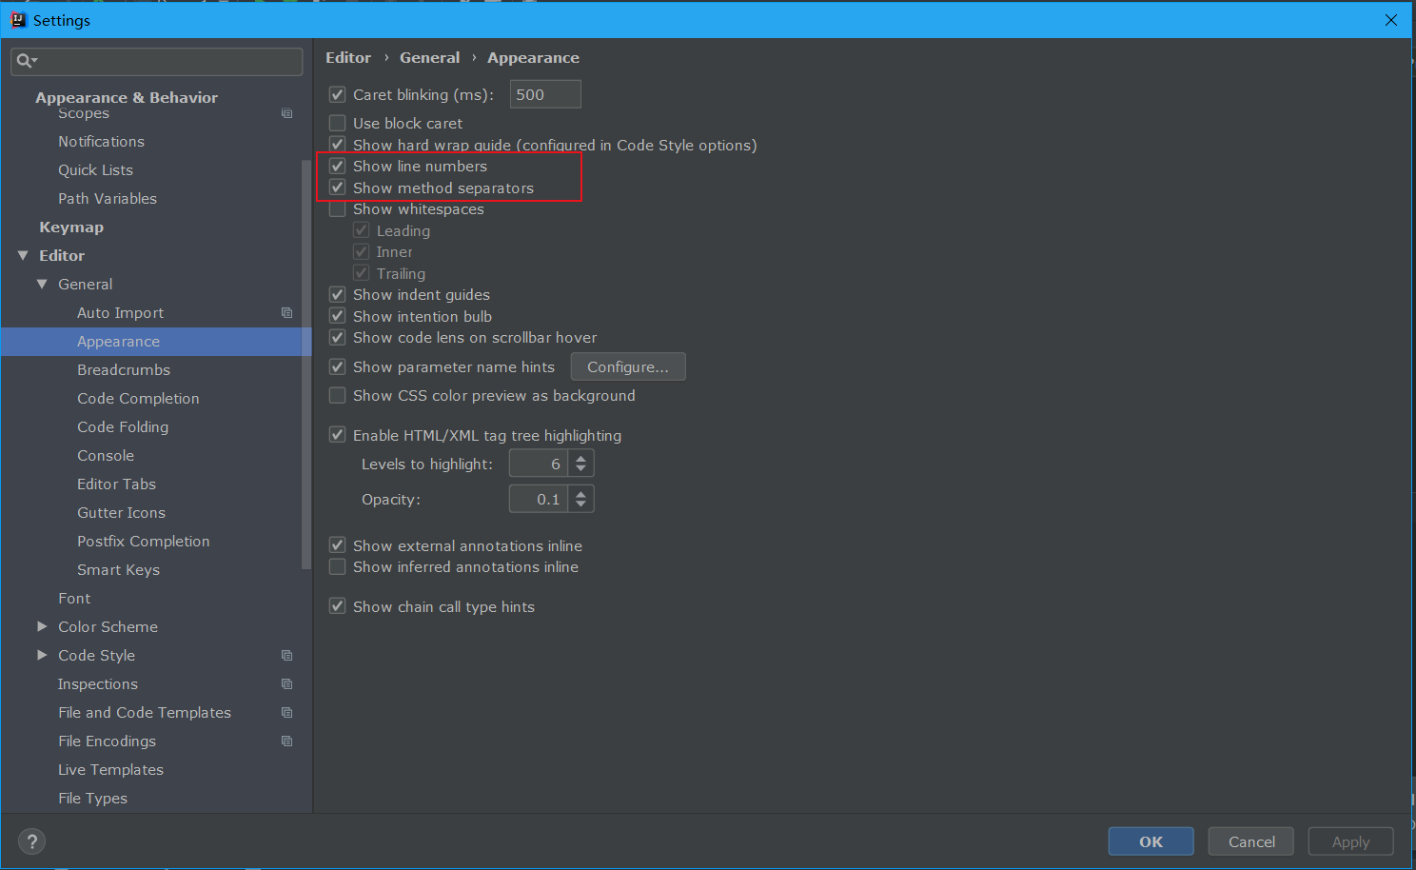
Task: Enable Show whitespaces checkbox
Action: [x=337, y=208]
